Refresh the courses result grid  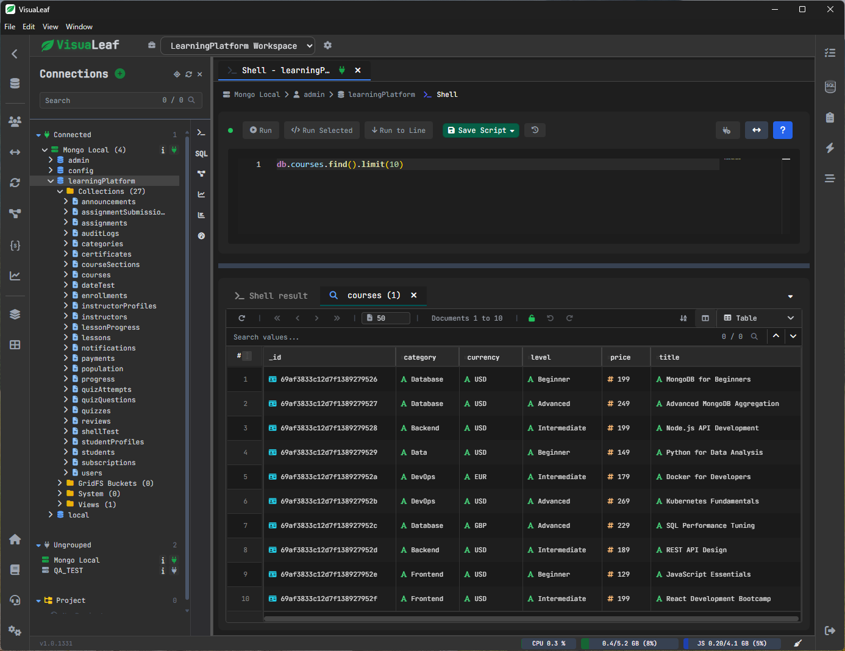(241, 318)
